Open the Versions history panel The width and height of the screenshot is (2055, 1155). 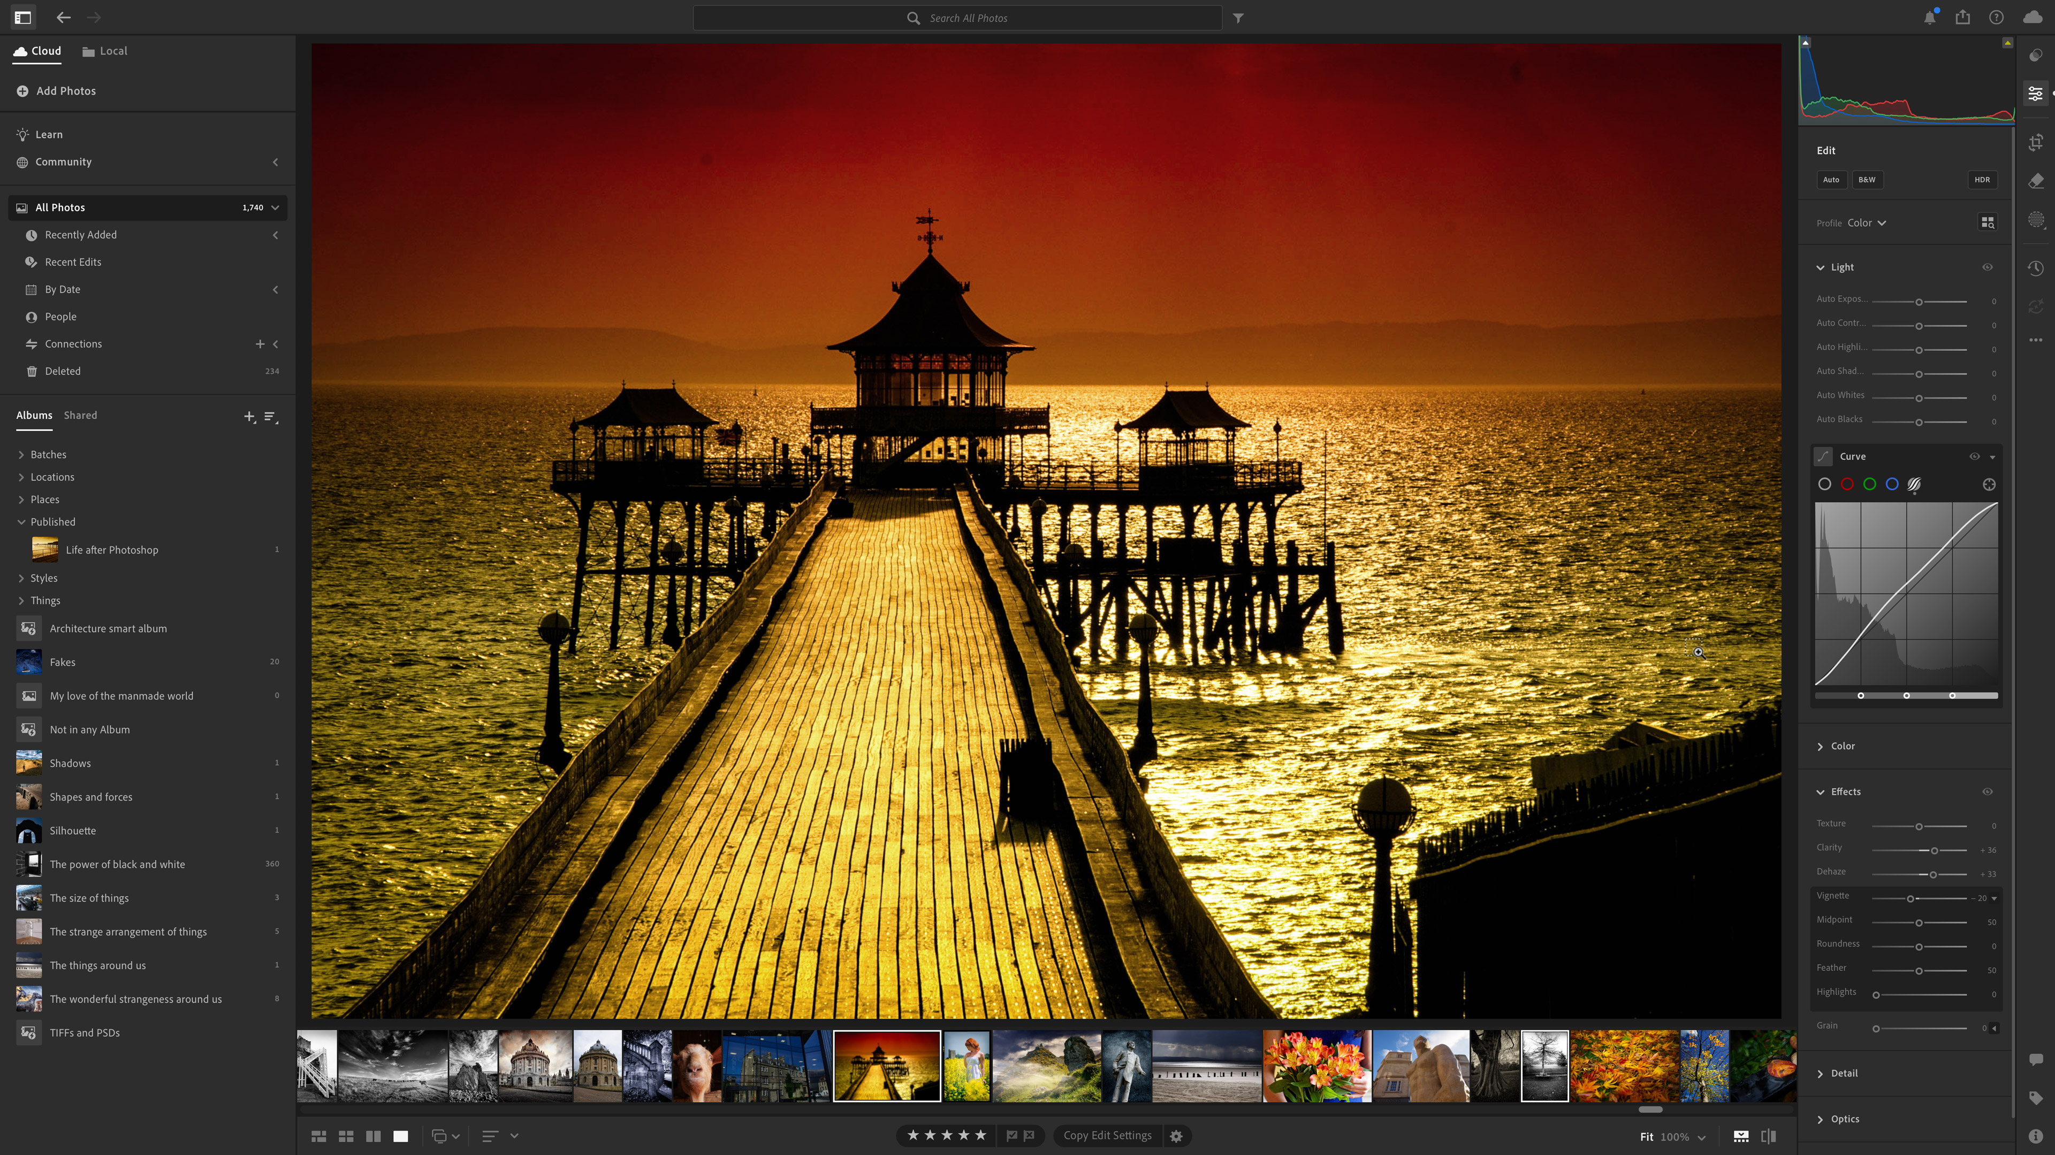tap(2035, 268)
